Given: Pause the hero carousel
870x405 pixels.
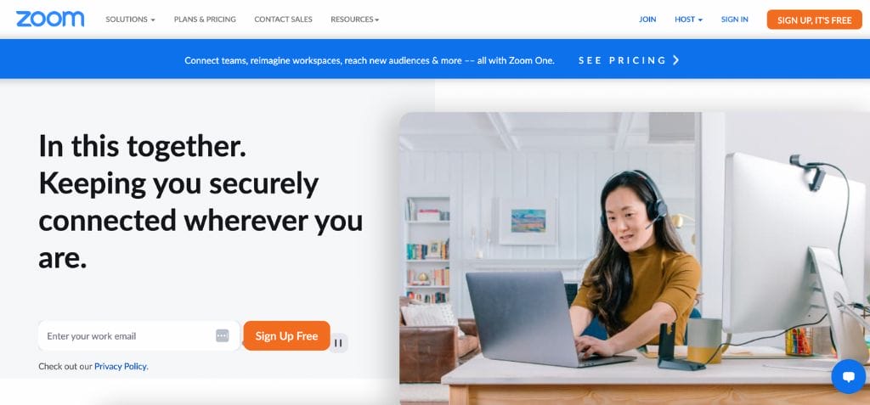Looking at the screenshot, I should [x=338, y=343].
